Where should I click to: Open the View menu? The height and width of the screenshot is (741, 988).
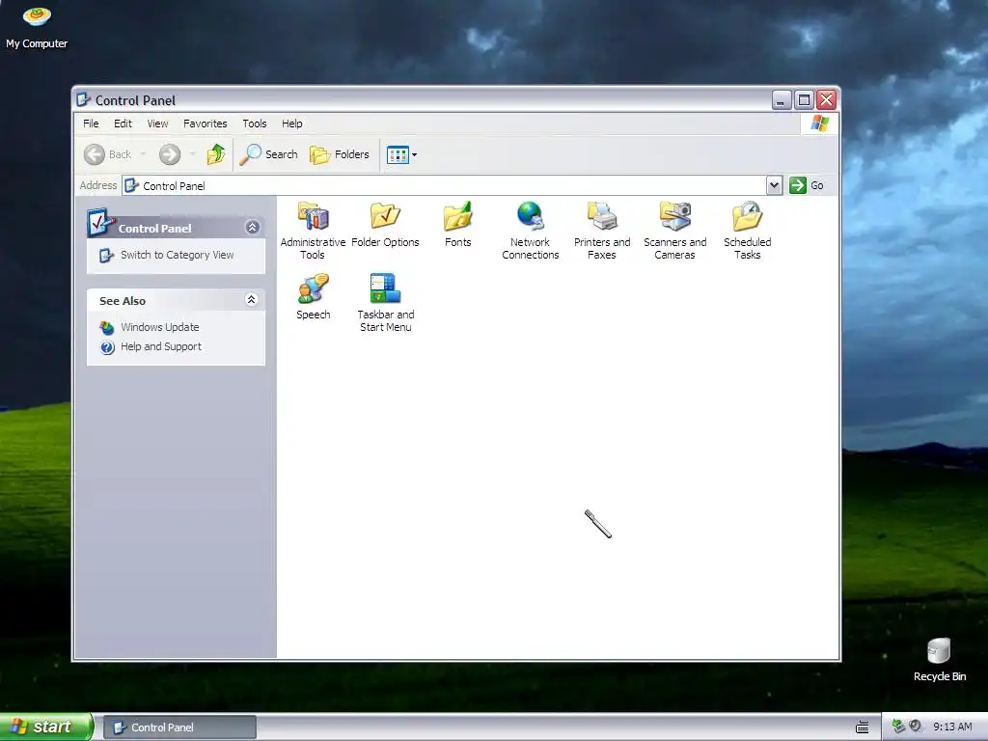pos(157,123)
